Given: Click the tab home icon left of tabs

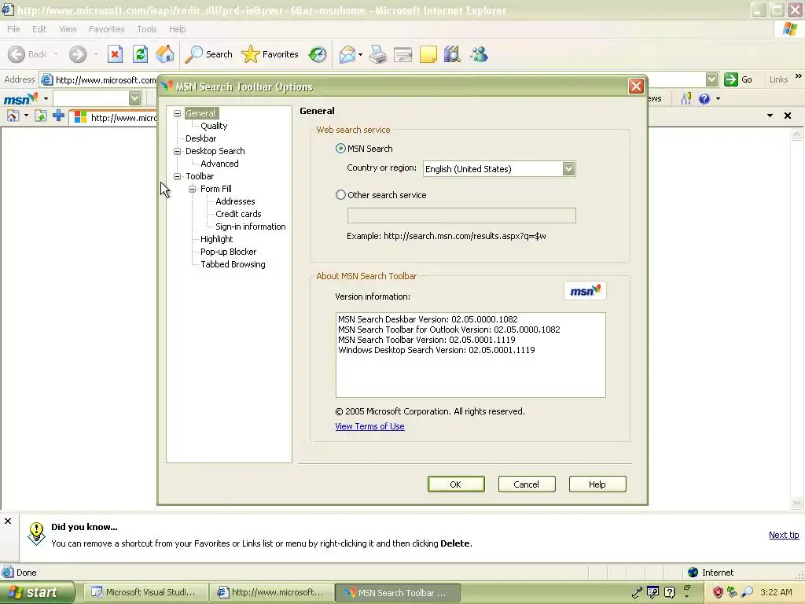Looking at the screenshot, I should tap(13, 116).
